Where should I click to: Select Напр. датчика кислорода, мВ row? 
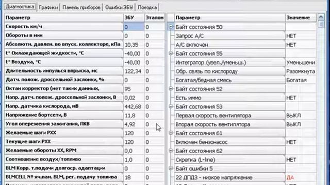(x=63, y=106)
